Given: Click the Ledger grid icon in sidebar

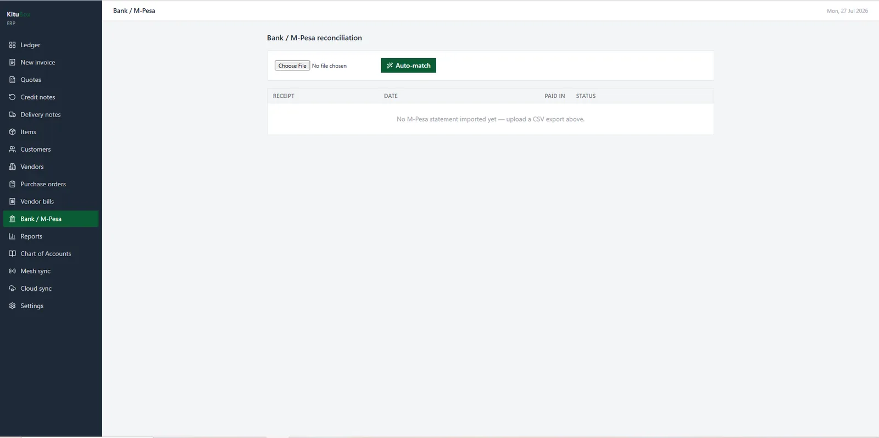Looking at the screenshot, I should point(12,45).
